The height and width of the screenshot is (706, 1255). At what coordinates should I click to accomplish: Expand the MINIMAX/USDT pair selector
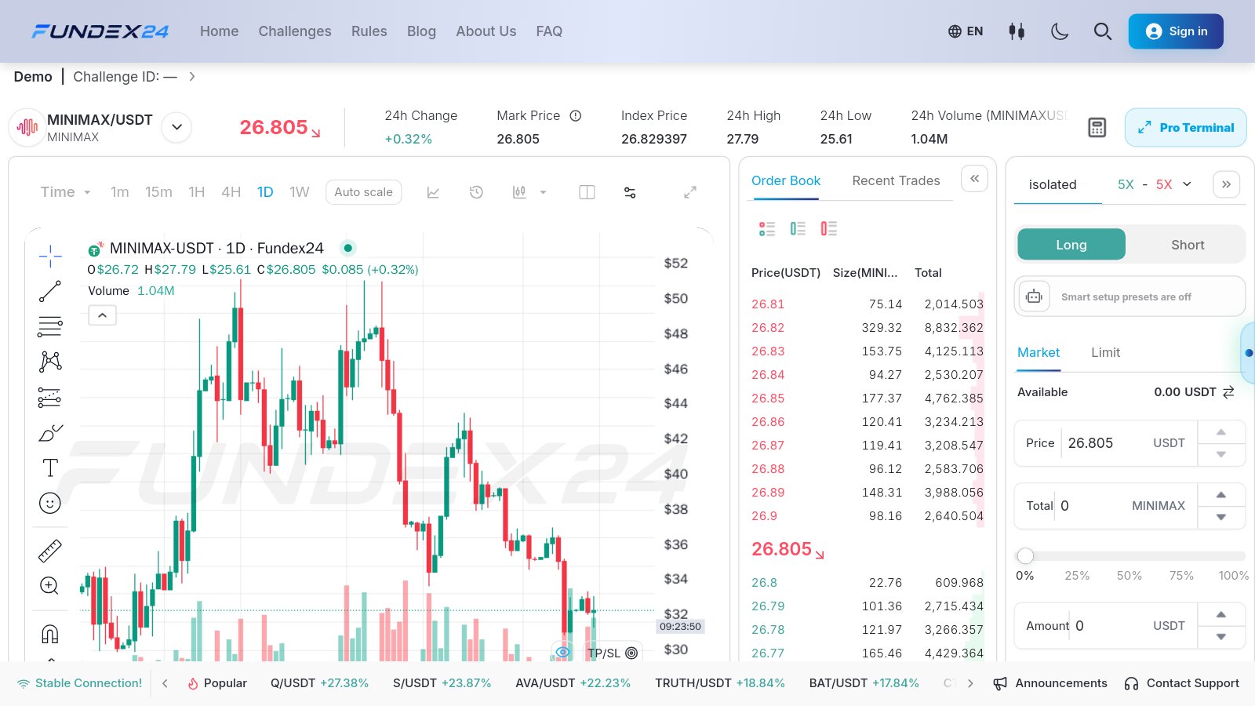176,127
